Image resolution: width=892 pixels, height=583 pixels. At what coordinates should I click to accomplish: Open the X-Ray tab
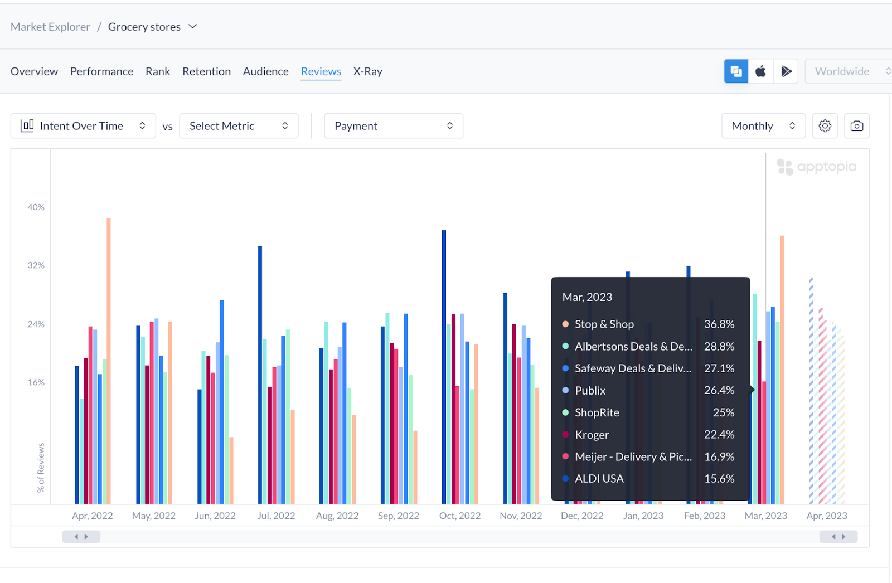(x=368, y=71)
